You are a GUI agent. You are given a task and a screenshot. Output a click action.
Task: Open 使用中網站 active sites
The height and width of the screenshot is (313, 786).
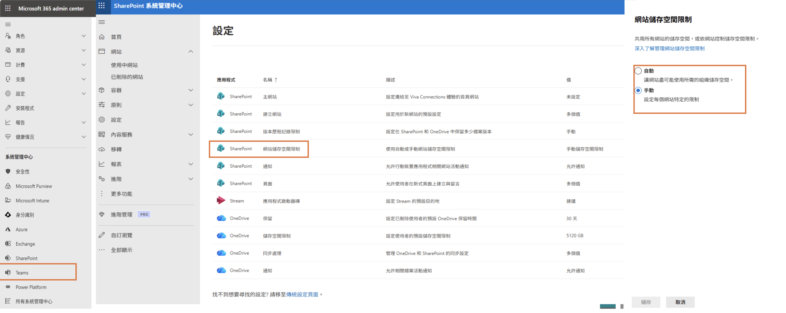click(124, 65)
